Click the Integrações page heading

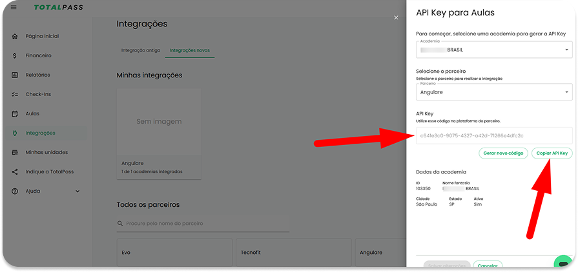point(142,24)
